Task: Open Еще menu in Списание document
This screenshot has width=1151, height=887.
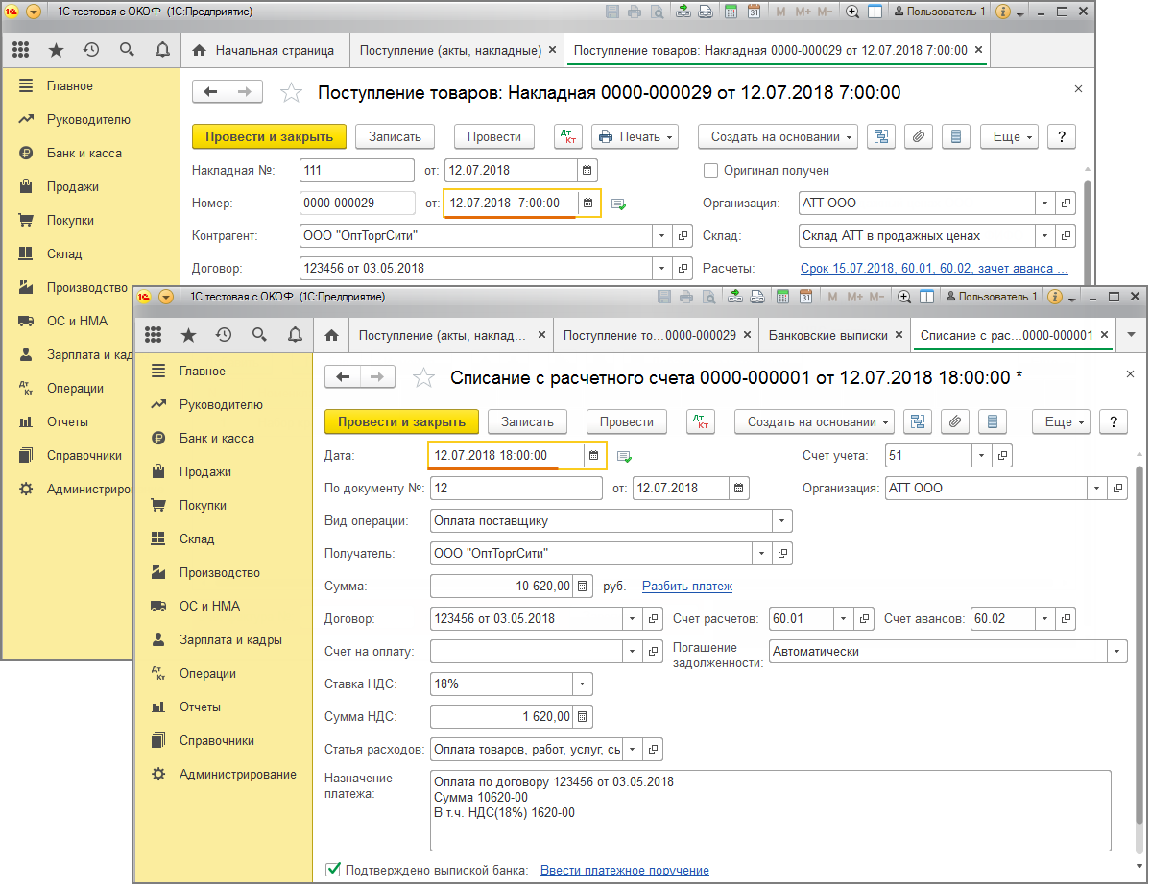Action: point(1062,421)
